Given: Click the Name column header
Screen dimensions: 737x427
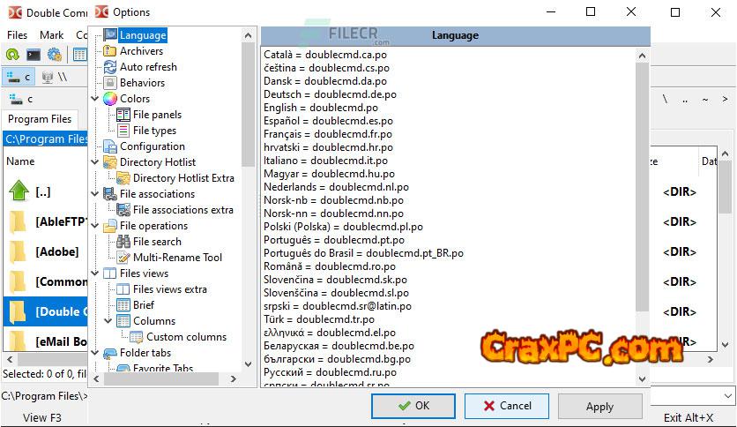Looking at the screenshot, I should point(20,161).
